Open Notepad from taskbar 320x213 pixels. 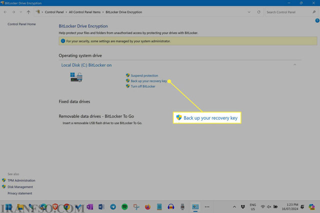(x=159, y=207)
